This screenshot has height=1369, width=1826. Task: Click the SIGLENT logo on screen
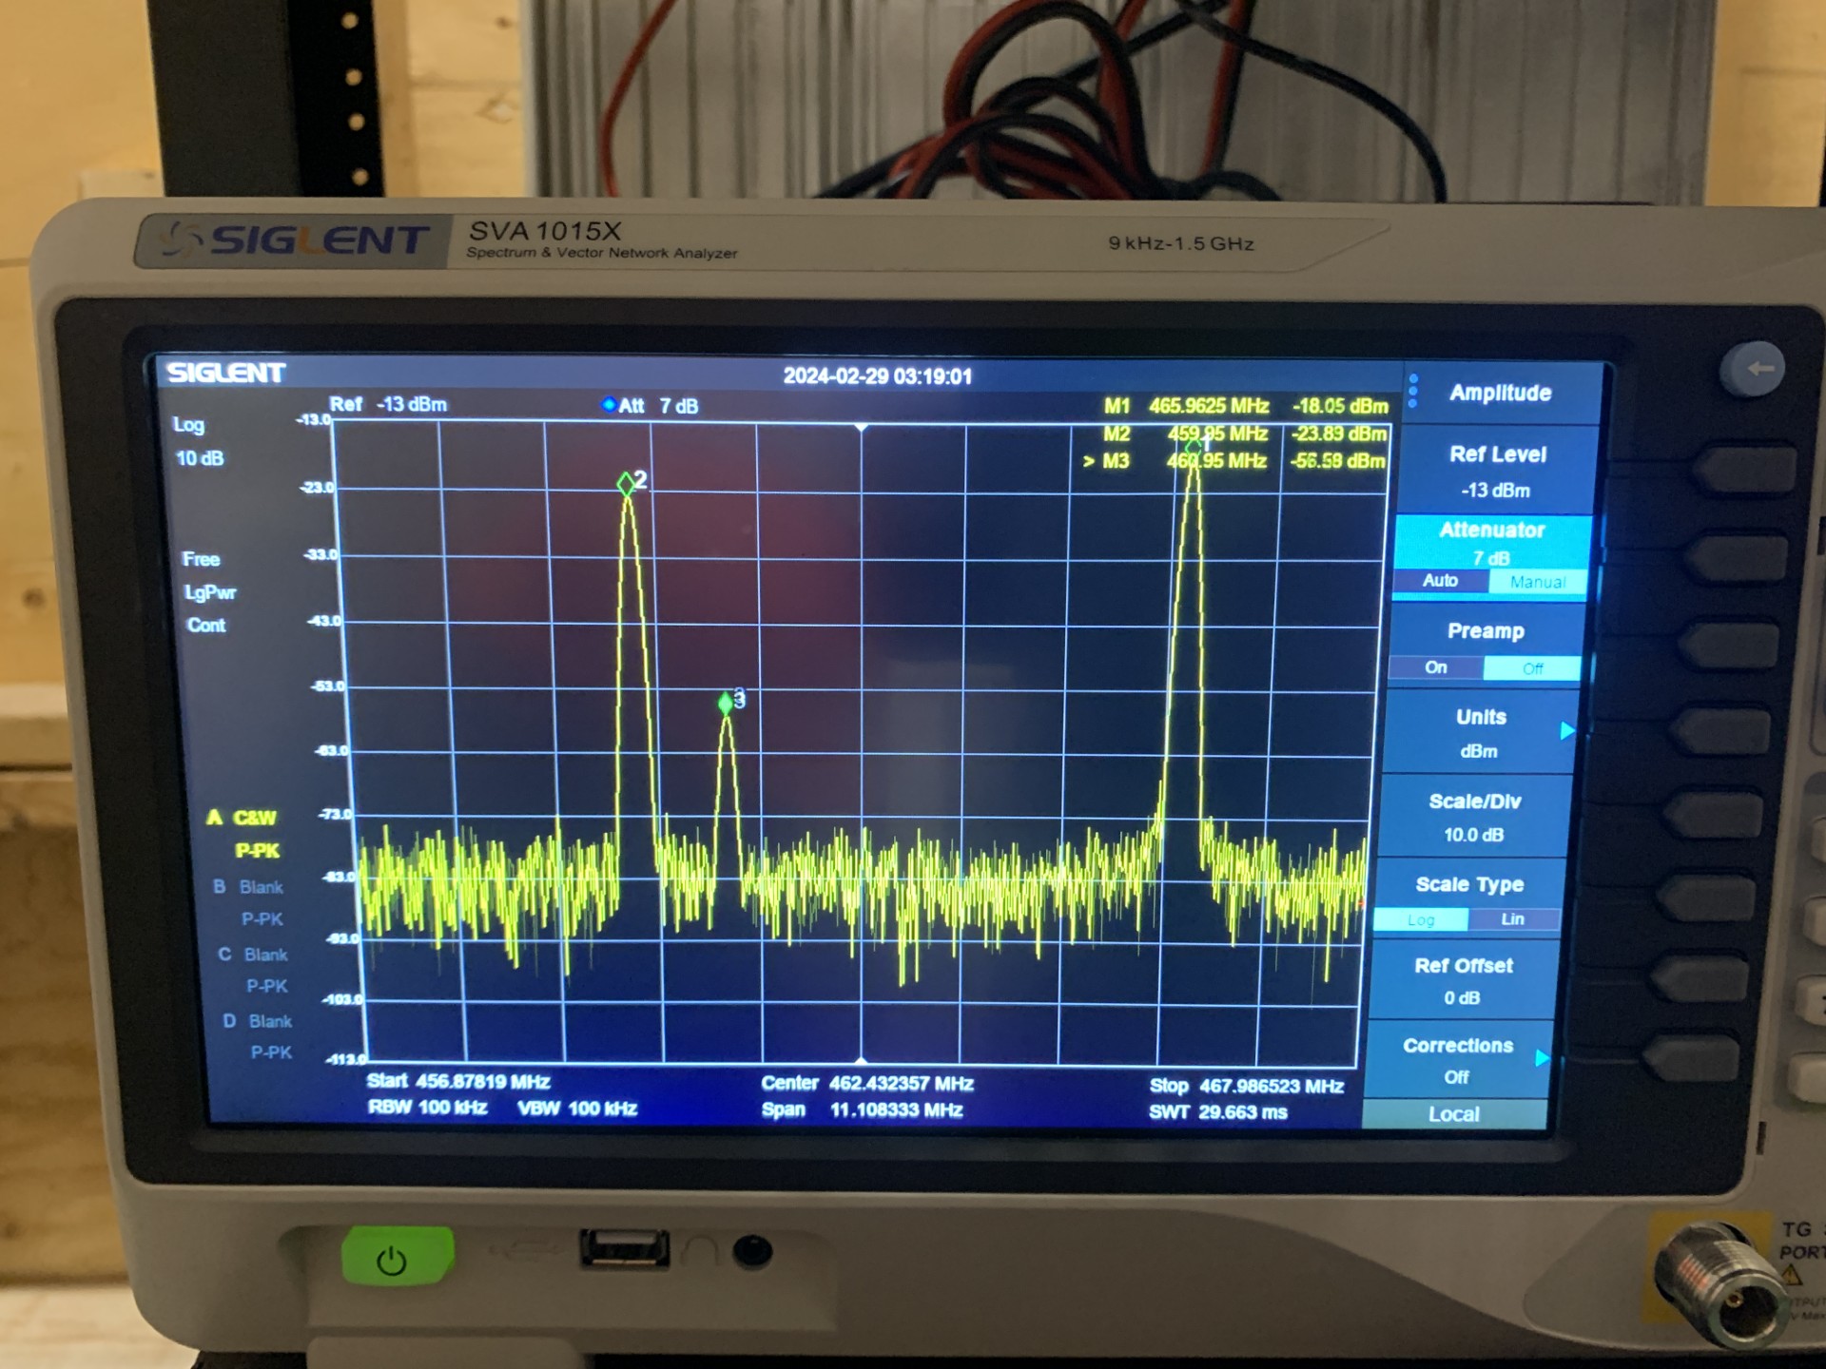[x=226, y=372]
